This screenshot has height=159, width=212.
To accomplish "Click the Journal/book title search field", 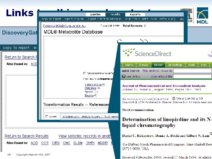I will [x=192, y=76].
